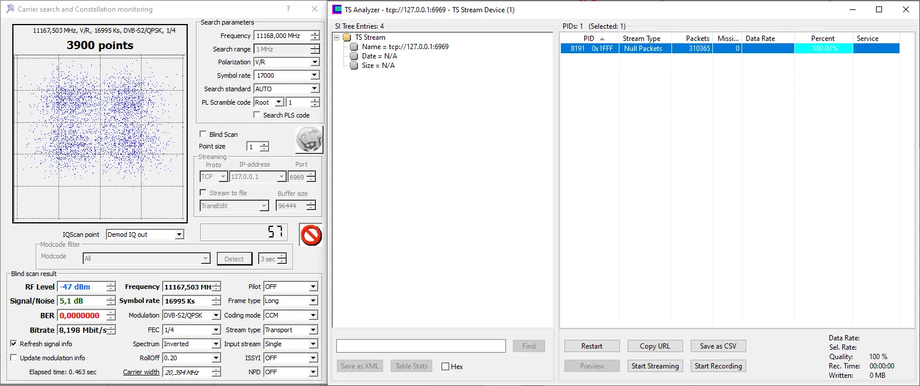
Task: Uncheck Refresh signal info
Action: (13, 344)
